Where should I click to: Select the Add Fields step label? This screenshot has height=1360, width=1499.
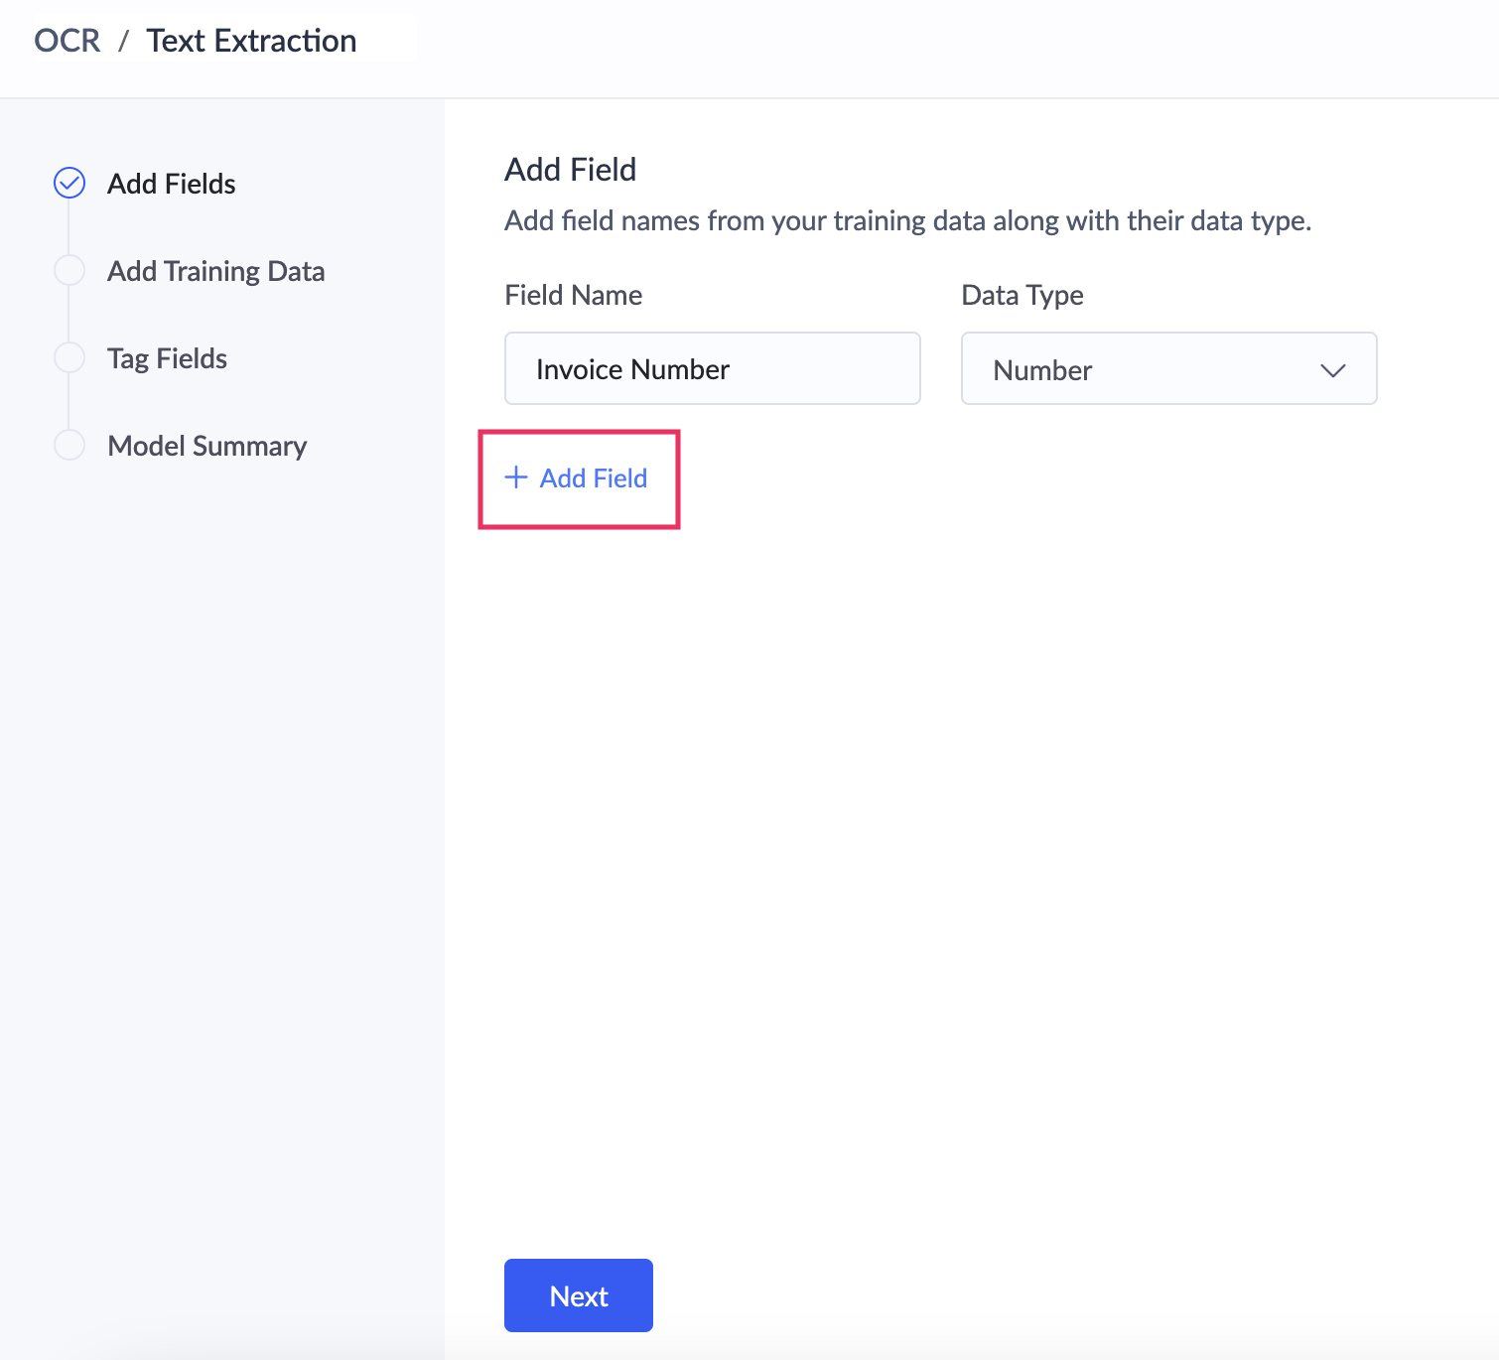click(x=171, y=184)
